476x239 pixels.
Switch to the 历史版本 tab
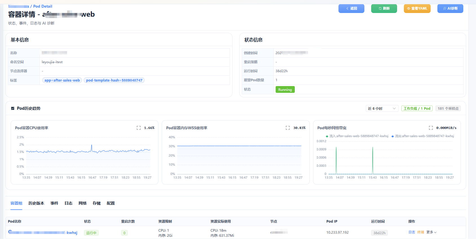pyautogui.click(x=36, y=203)
